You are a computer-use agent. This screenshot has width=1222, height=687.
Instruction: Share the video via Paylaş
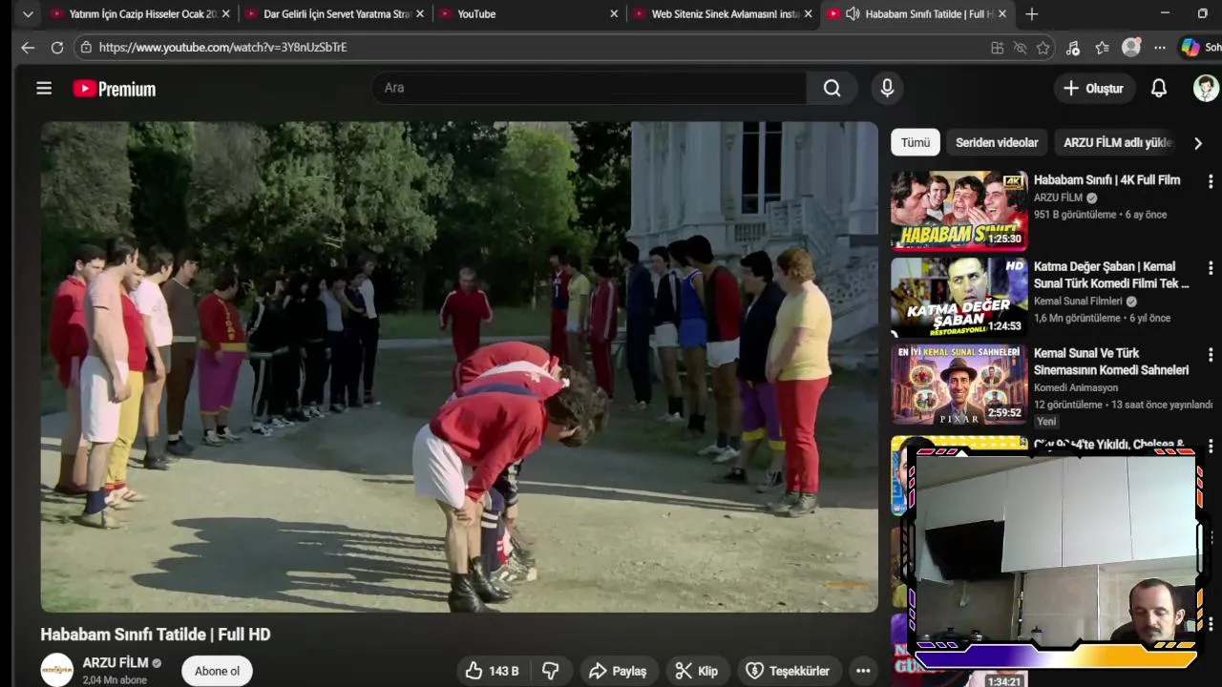click(618, 671)
